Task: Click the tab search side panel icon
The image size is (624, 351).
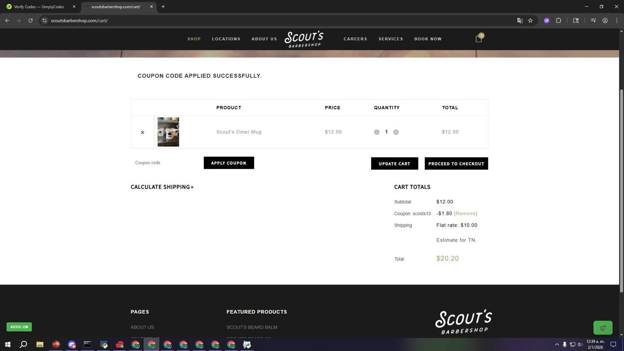Action: (576, 20)
